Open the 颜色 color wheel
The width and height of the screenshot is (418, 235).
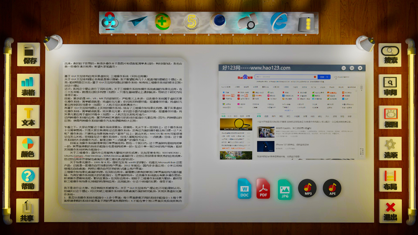28,148
